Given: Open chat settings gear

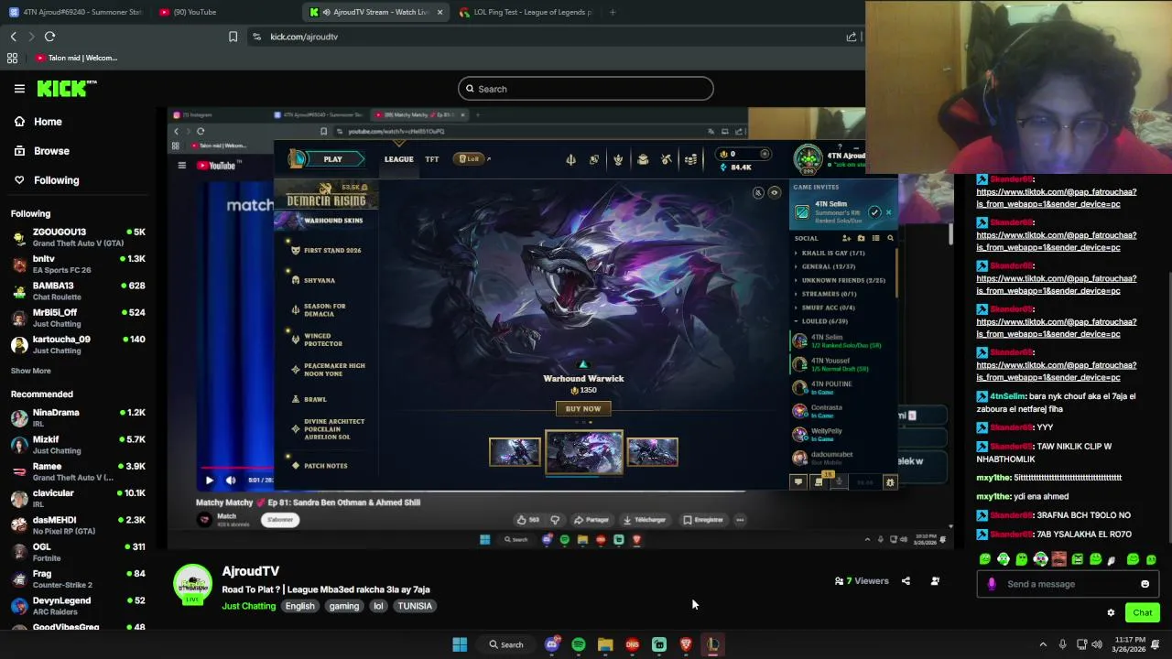Looking at the screenshot, I should (1111, 613).
